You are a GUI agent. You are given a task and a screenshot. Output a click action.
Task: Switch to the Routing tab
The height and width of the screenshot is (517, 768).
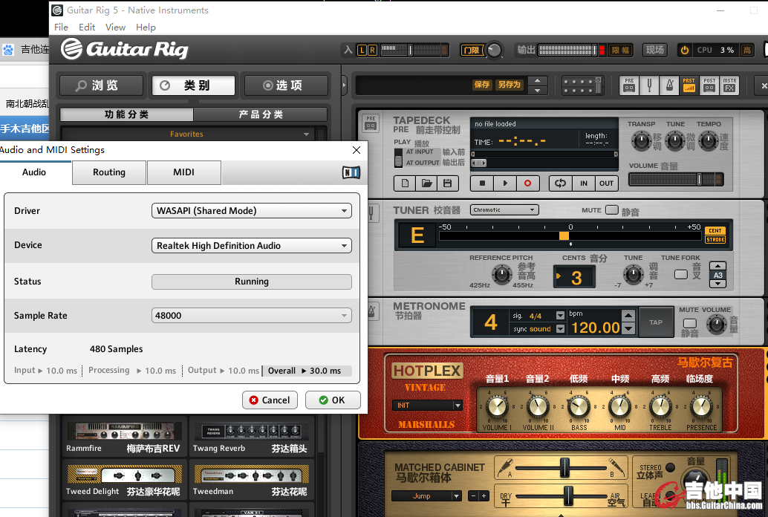pyautogui.click(x=109, y=172)
